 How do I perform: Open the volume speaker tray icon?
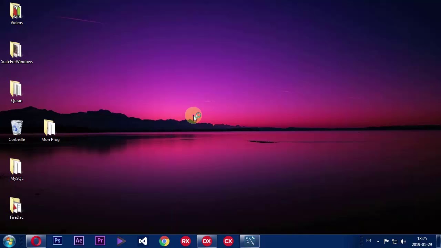coord(403,241)
